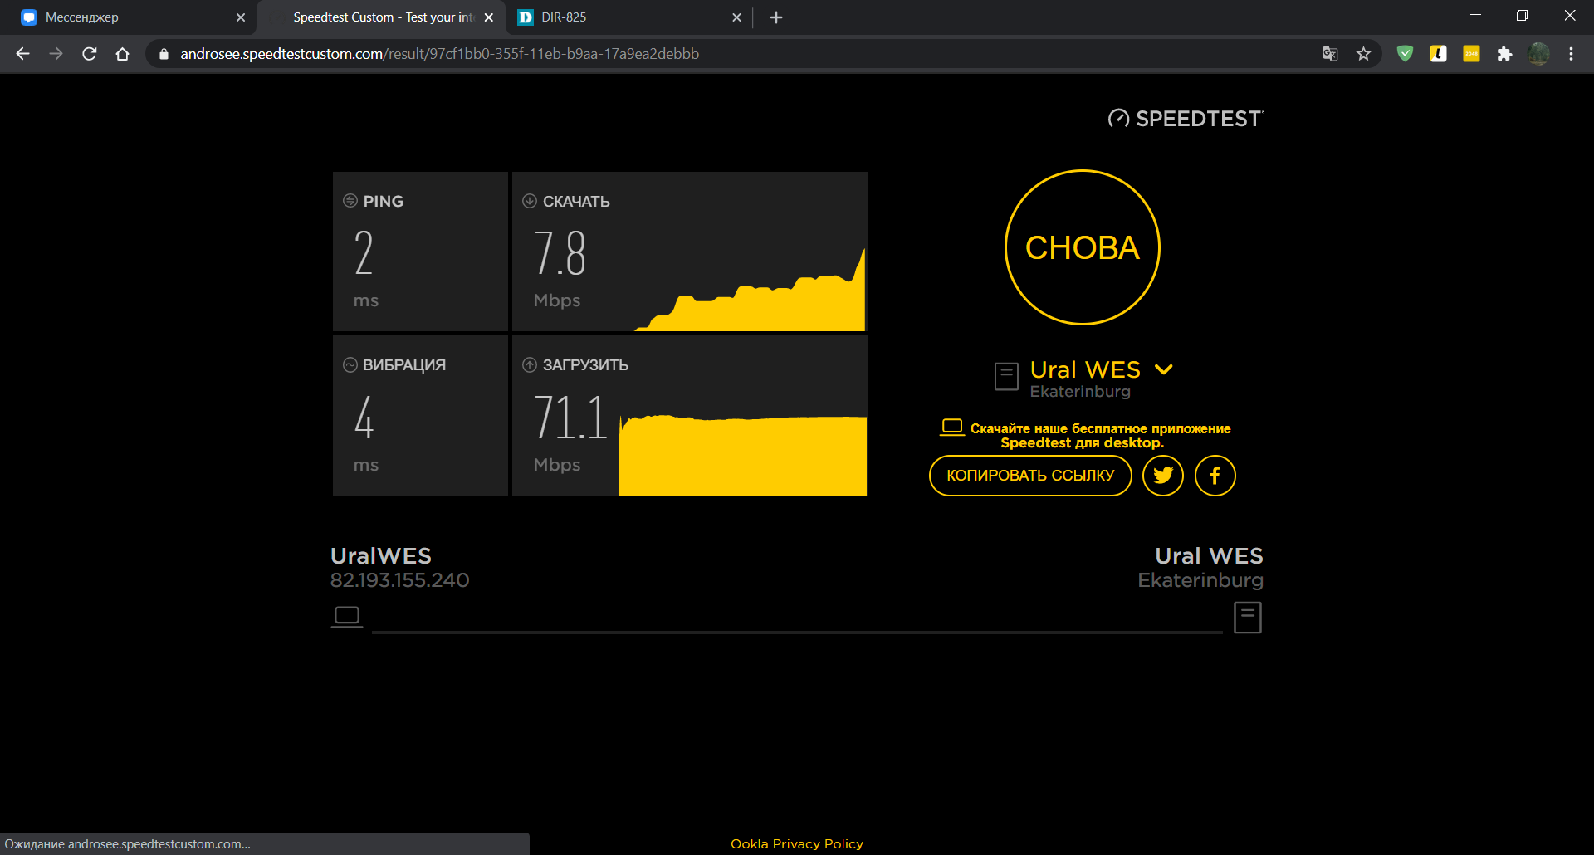The width and height of the screenshot is (1594, 855).
Task: Switch to the DIR-825 tab
Action: (x=628, y=17)
